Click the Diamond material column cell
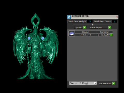Viewport: 124px width, 93px height. coord(104,32)
